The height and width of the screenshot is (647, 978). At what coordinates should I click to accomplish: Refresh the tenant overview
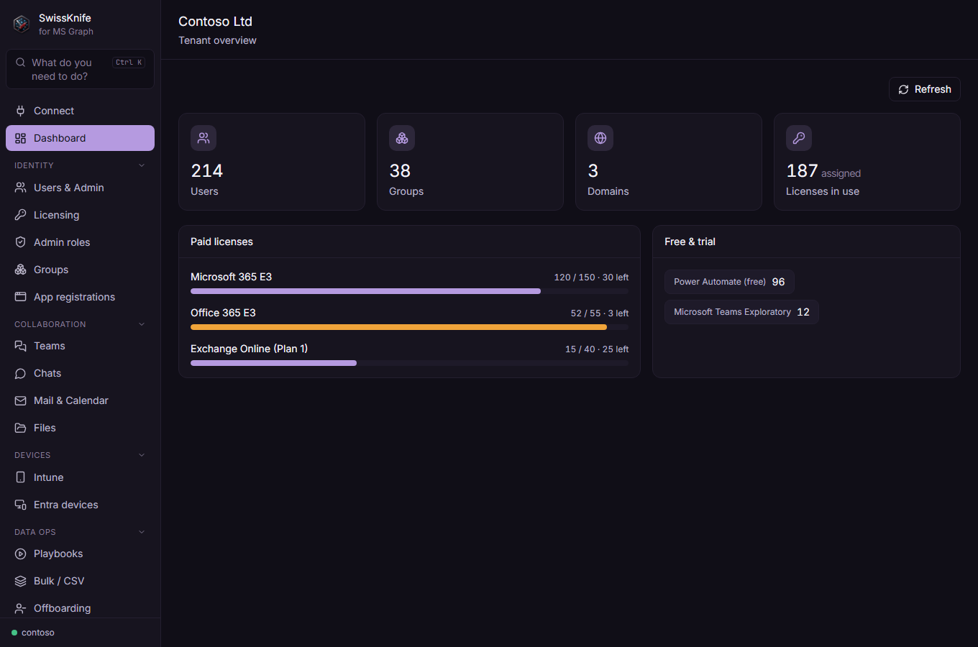(x=925, y=89)
